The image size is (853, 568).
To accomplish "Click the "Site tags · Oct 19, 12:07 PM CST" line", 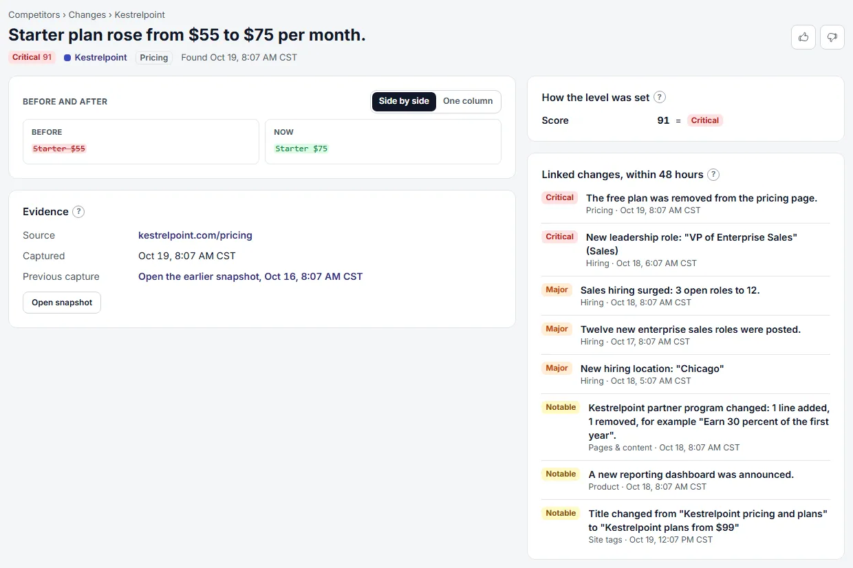I will click(x=651, y=540).
